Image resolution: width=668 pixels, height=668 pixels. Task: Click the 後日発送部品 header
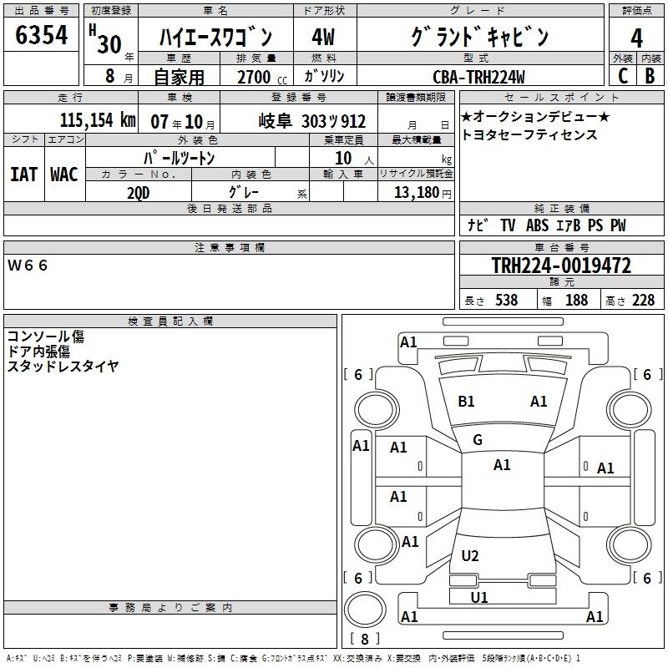(229, 208)
